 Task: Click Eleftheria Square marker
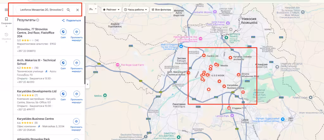click(227, 38)
